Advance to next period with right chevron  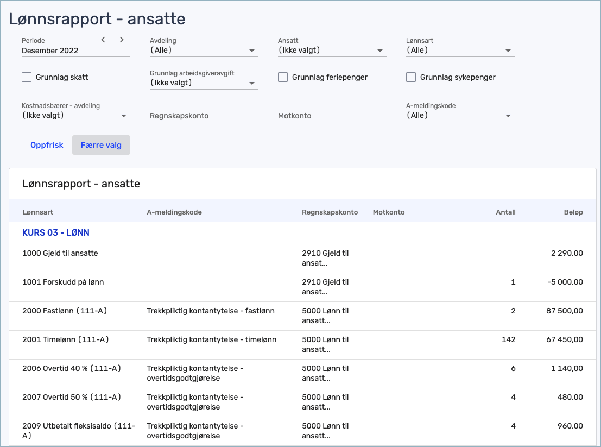click(x=122, y=40)
